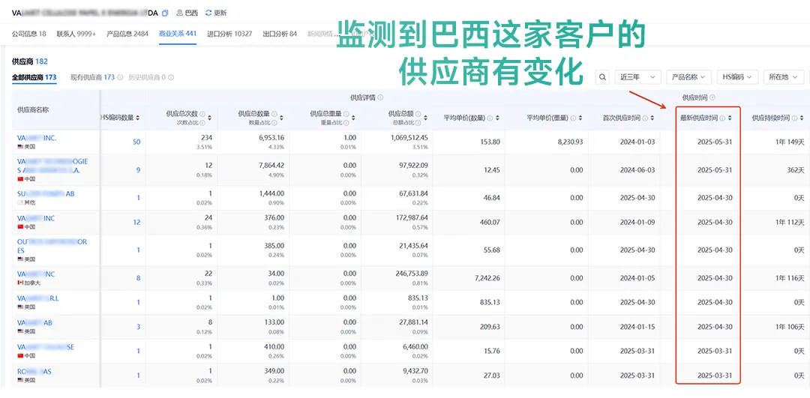Viewport: 810px width, 398px height.
Task: Sort by 平均单价(重量) column arrows
Action: [x=580, y=118]
